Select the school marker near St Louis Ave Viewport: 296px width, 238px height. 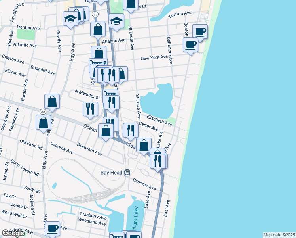coord(116,21)
